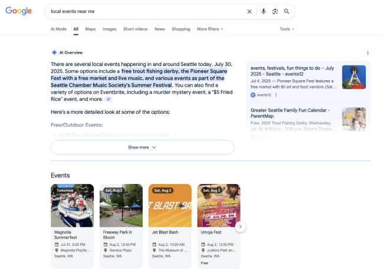Expand AI Overview with Show more
Image resolution: width=383 pixels, height=273 pixels.
point(143,147)
